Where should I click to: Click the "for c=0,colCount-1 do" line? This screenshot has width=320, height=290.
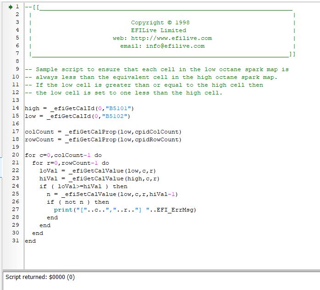click(x=63, y=155)
